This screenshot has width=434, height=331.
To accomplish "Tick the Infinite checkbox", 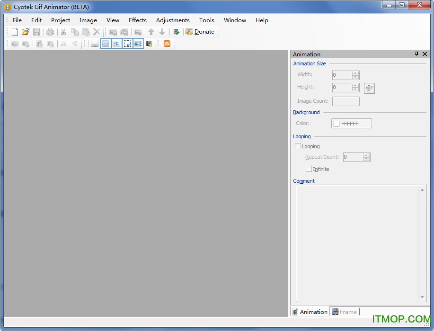I will click(309, 169).
